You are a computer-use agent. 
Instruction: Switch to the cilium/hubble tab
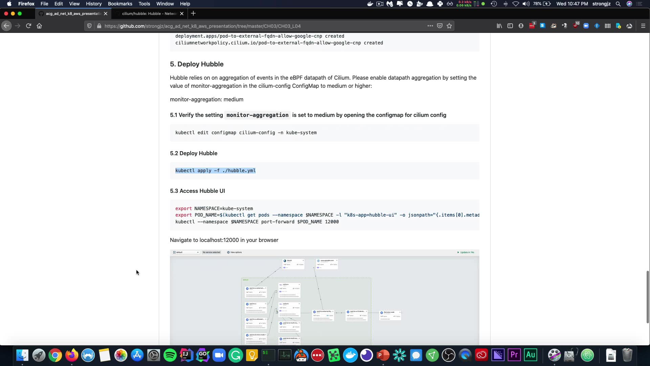pos(149,14)
